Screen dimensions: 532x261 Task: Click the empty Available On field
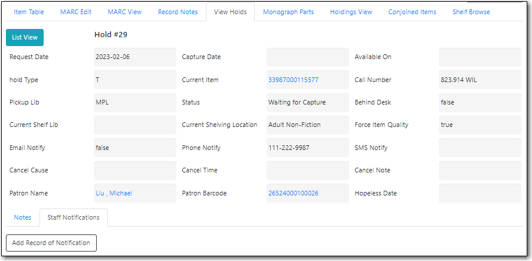pyautogui.click(x=480, y=57)
